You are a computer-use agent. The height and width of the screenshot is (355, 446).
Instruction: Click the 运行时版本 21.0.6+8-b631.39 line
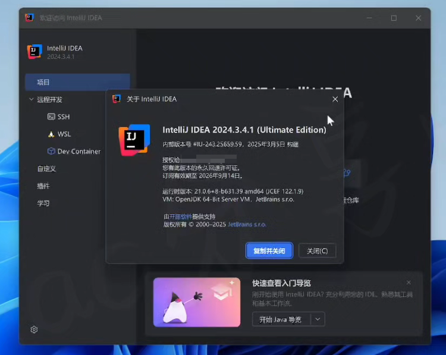(233, 191)
